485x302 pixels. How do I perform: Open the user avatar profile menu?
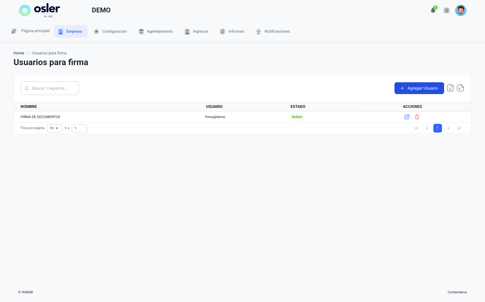point(461,10)
